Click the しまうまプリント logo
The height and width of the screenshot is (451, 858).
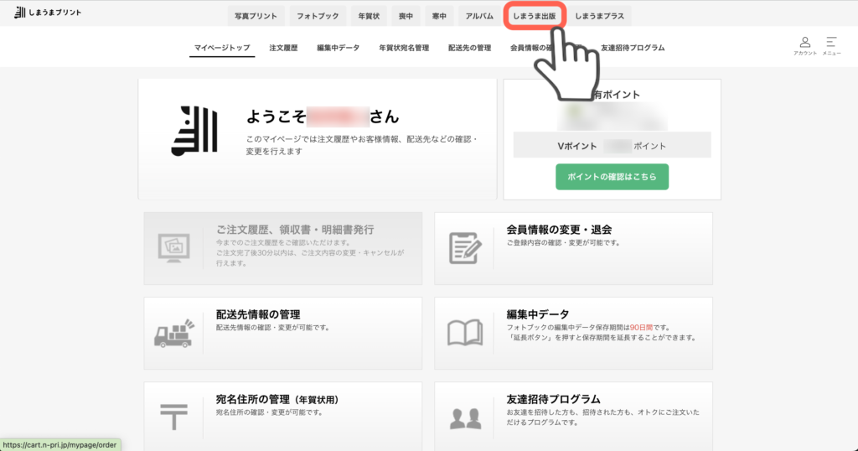click(x=48, y=13)
